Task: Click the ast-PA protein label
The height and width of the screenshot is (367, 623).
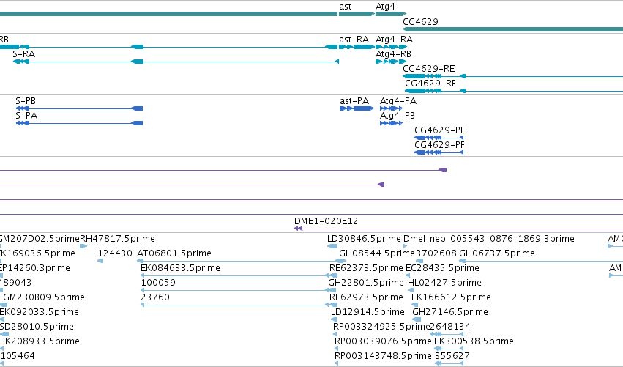Action: [354, 101]
